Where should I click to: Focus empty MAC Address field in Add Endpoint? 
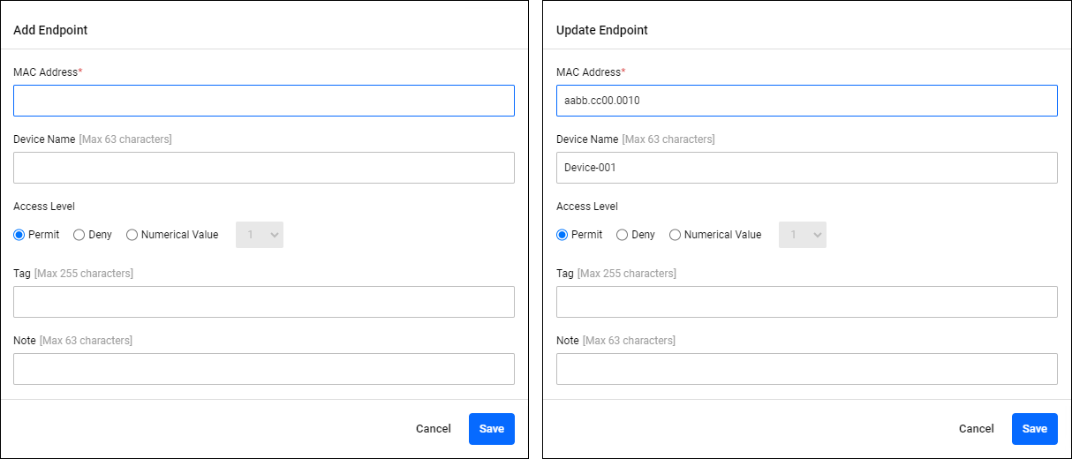pos(263,101)
